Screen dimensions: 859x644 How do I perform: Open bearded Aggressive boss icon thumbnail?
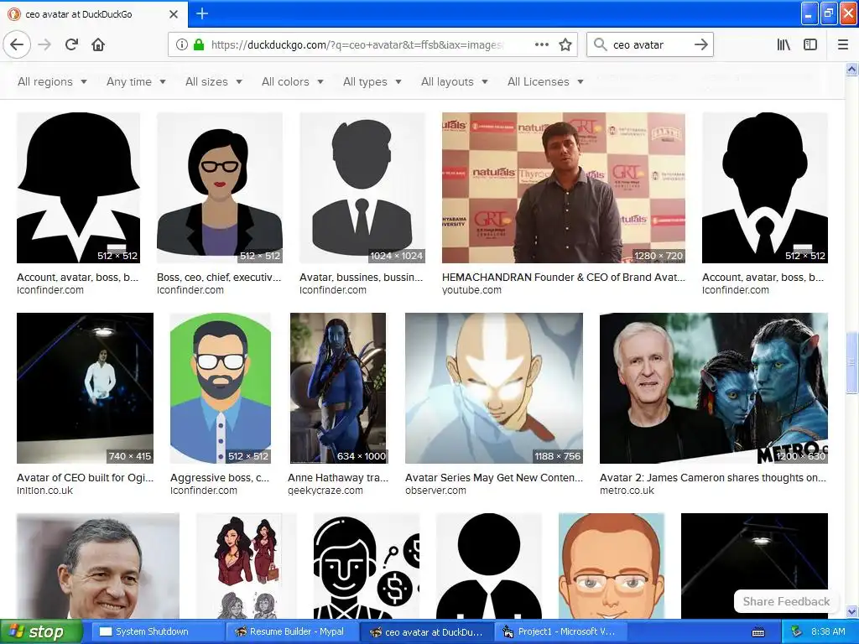pos(221,388)
